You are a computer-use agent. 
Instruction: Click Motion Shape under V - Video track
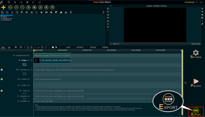coord(24,65)
